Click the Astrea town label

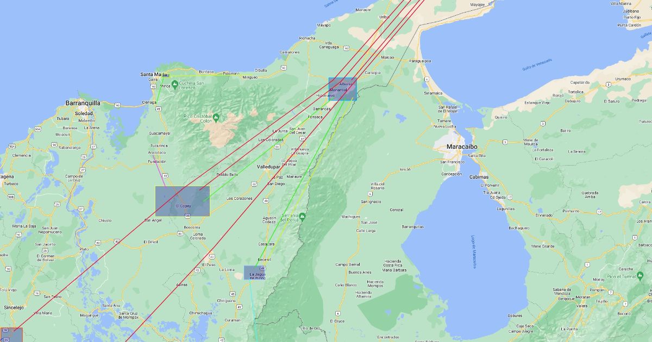point(181,284)
